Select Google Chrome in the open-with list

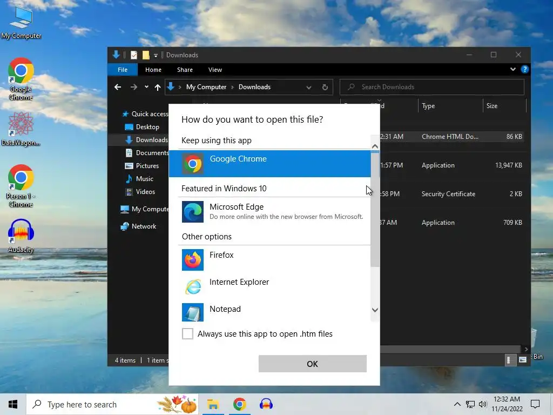pos(270,163)
